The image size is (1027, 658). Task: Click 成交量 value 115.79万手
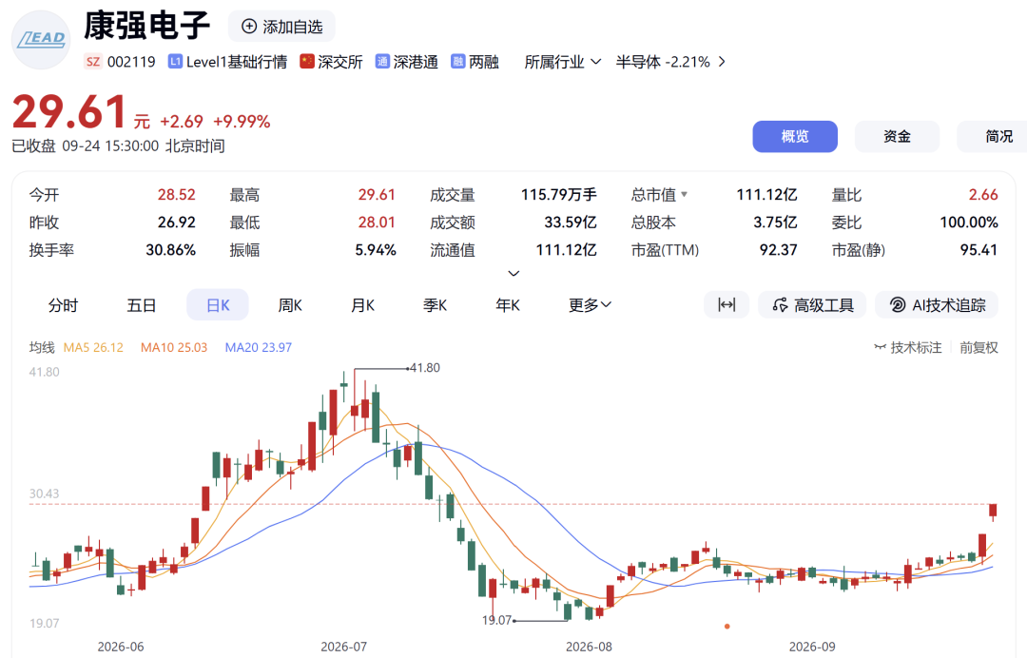click(x=559, y=195)
